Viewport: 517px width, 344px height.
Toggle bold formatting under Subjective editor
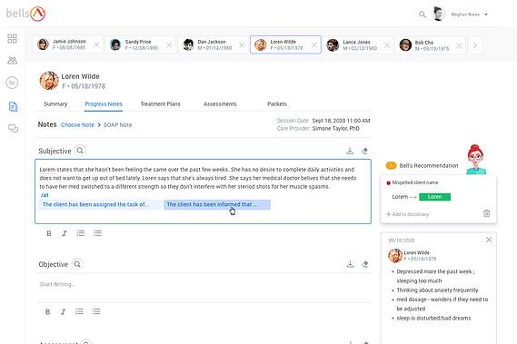tap(49, 233)
